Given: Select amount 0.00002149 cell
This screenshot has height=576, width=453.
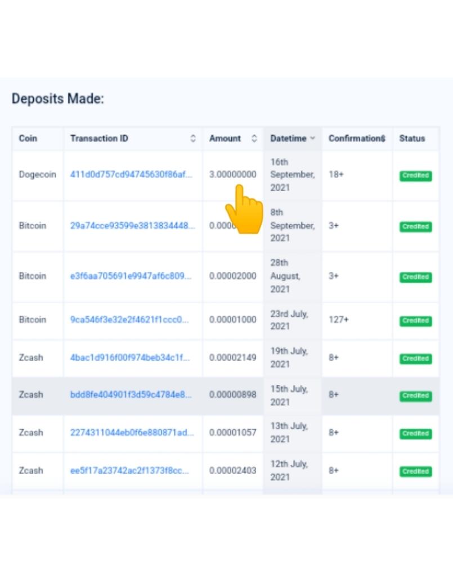Looking at the screenshot, I should click(232, 357).
